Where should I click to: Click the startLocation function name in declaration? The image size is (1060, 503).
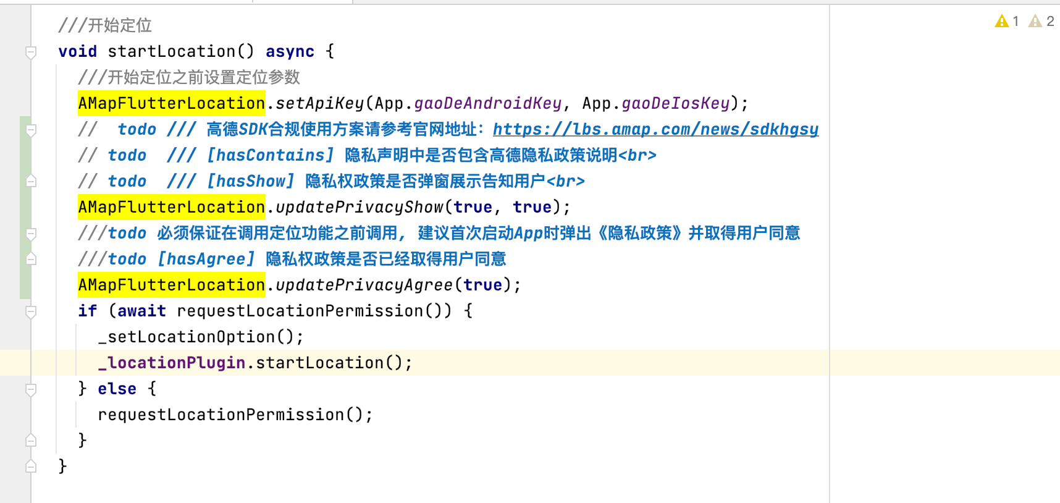[172, 51]
